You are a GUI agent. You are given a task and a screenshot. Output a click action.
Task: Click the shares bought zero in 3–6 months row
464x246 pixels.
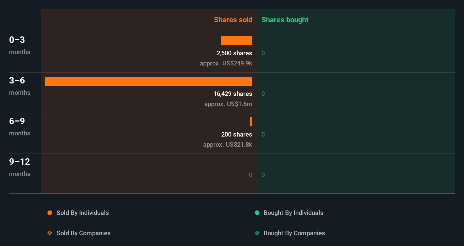pos(263,94)
